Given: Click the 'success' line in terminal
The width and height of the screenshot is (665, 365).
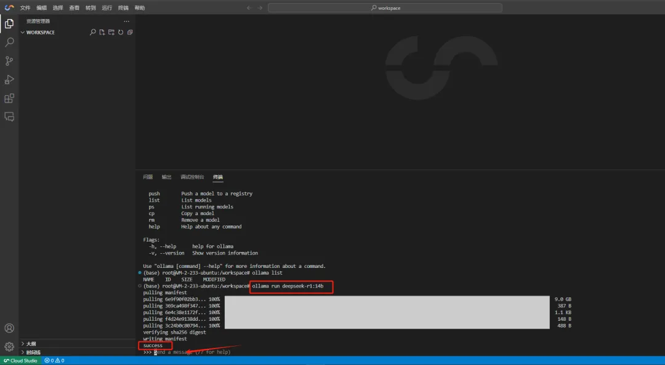Looking at the screenshot, I should [x=153, y=345].
